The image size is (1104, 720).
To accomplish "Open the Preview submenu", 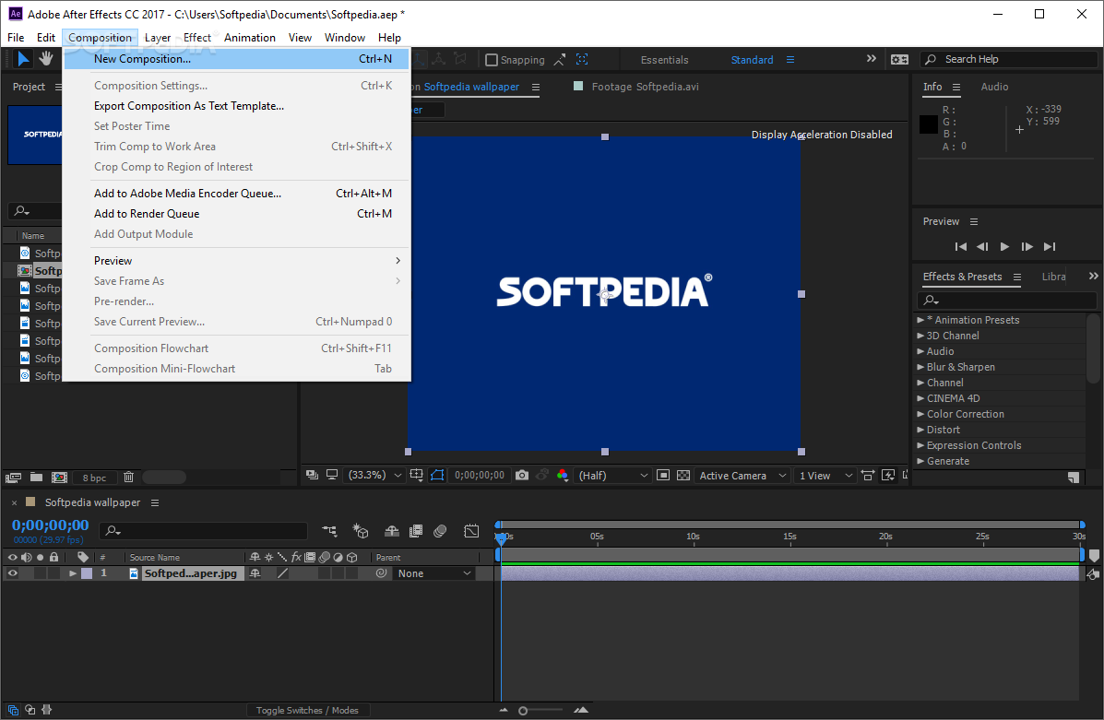I will (236, 260).
